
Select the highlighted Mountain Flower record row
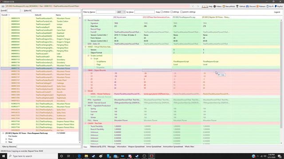pos(39,68)
